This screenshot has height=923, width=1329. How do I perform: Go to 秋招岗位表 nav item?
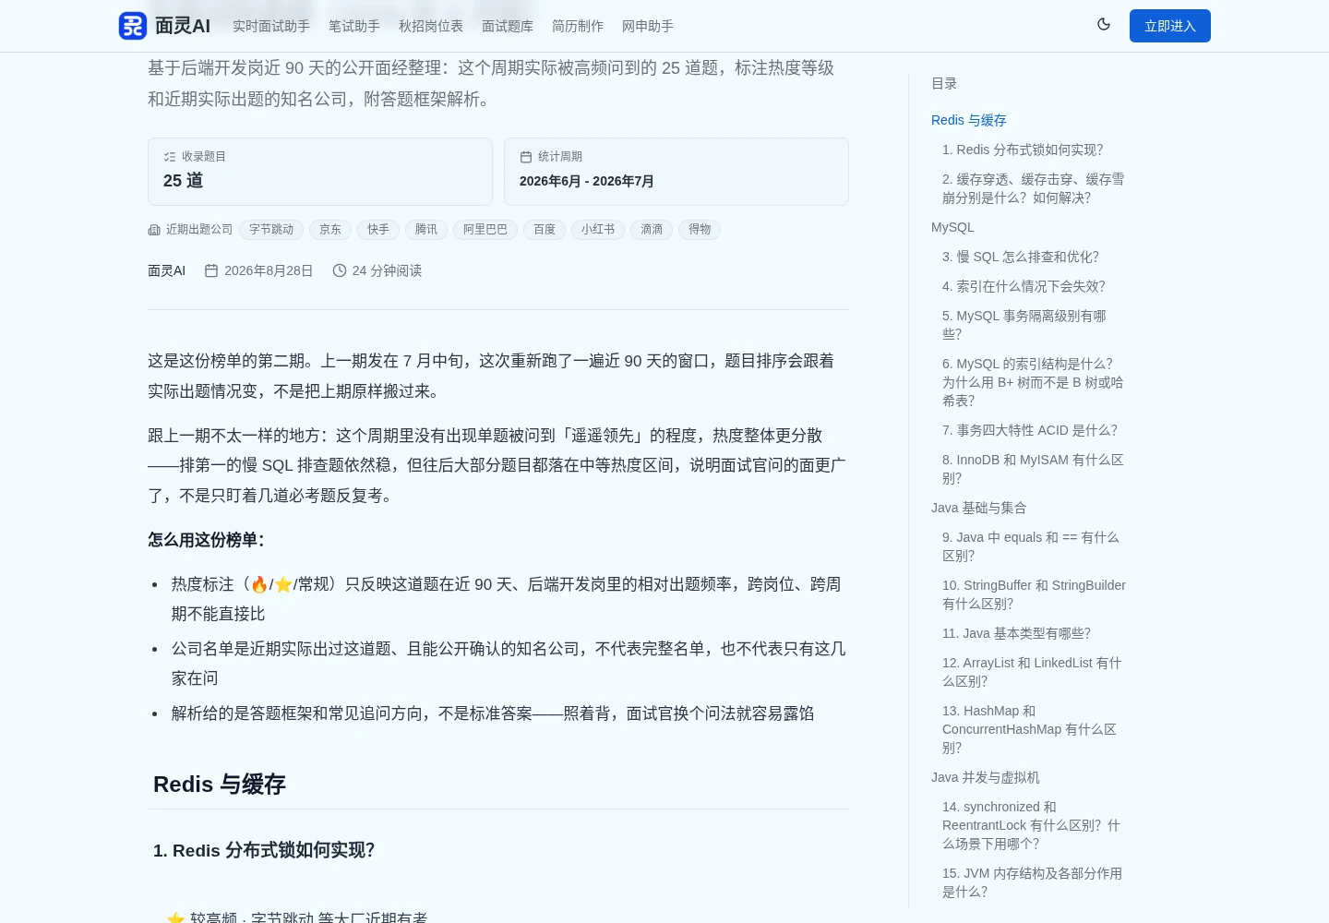431,26
